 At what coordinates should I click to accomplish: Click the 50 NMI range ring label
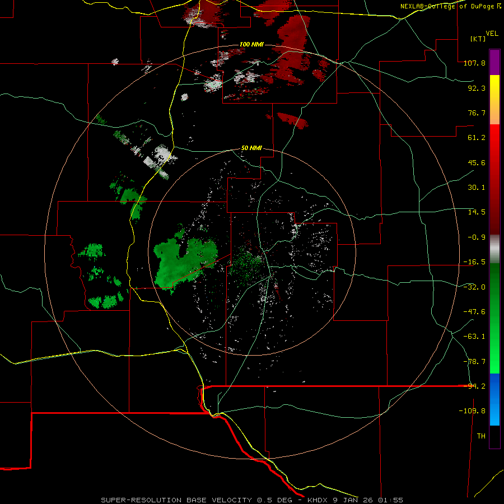coord(251,148)
